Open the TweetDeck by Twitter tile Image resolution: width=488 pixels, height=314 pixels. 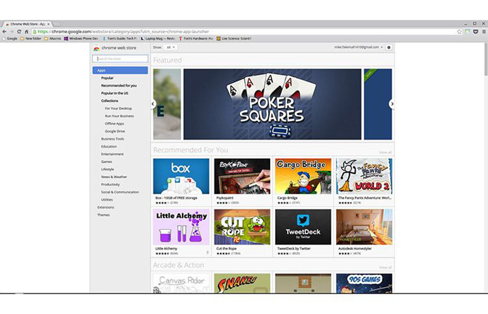pyautogui.click(x=303, y=232)
